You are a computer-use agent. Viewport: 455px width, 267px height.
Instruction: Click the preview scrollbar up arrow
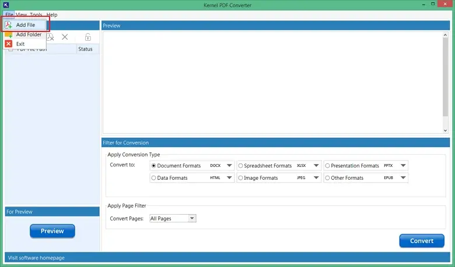446,35
